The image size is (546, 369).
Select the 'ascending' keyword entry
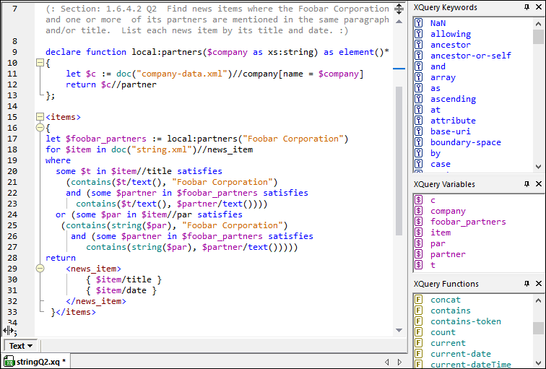(453, 99)
